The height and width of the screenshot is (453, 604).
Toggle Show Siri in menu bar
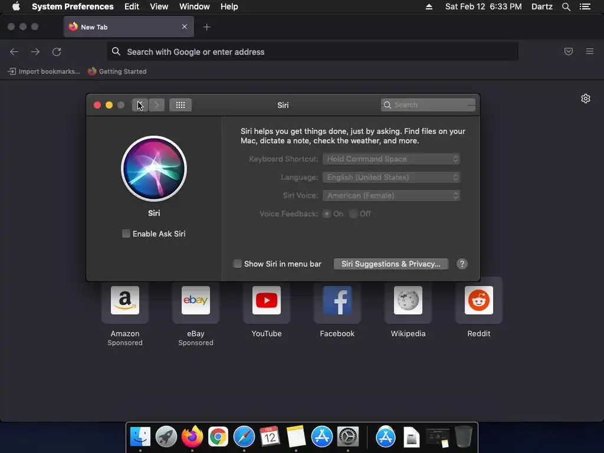(x=237, y=264)
